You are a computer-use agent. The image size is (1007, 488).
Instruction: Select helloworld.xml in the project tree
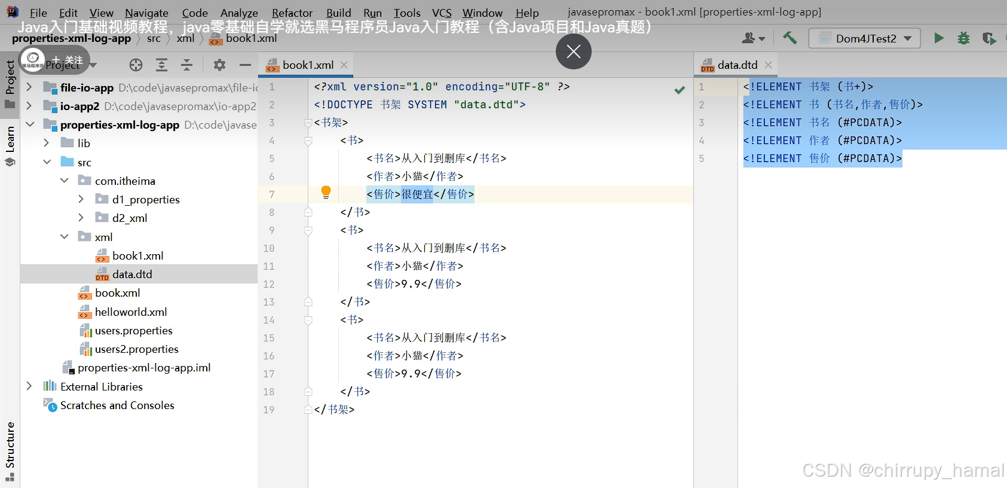130,312
